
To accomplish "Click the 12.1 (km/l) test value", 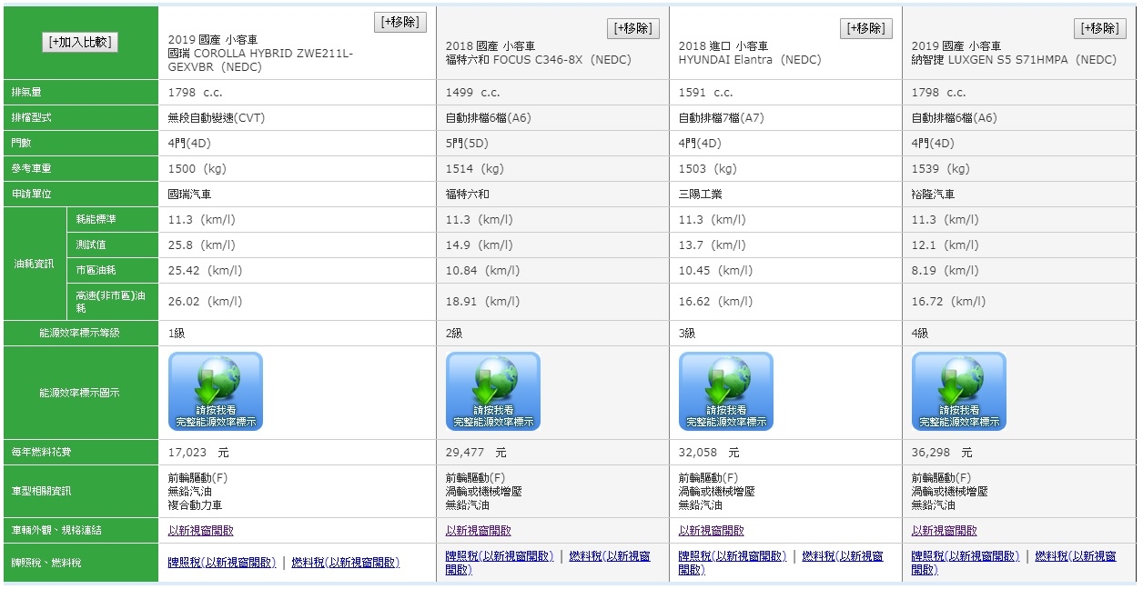I will (946, 245).
